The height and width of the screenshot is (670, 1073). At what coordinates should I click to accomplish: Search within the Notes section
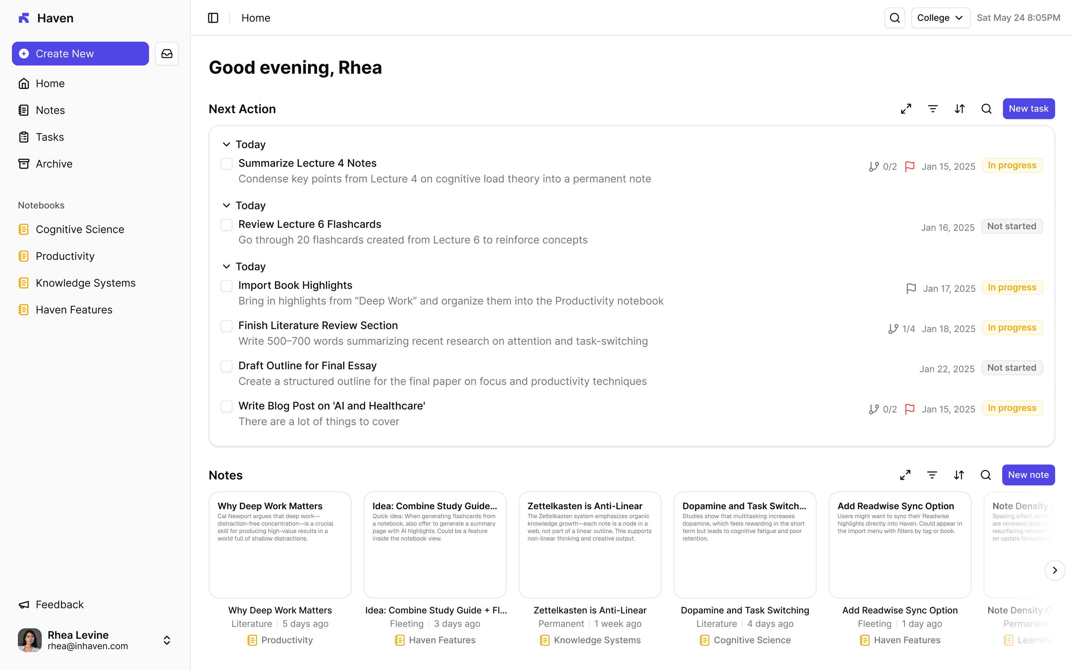(985, 475)
